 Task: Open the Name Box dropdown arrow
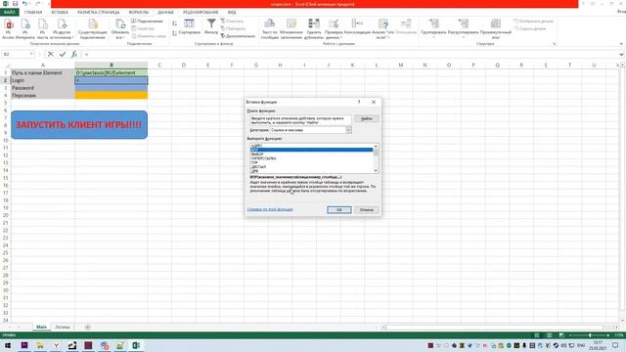click(31, 55)
